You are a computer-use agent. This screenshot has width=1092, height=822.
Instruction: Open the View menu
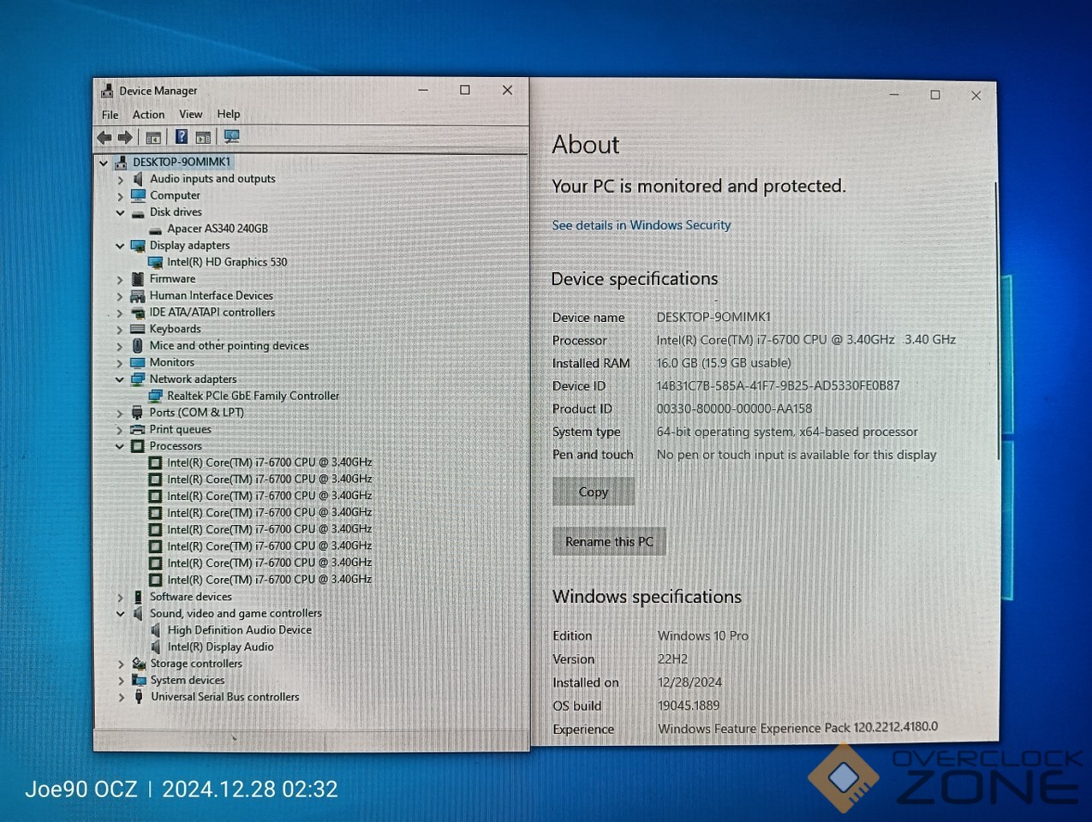[190, 114]
